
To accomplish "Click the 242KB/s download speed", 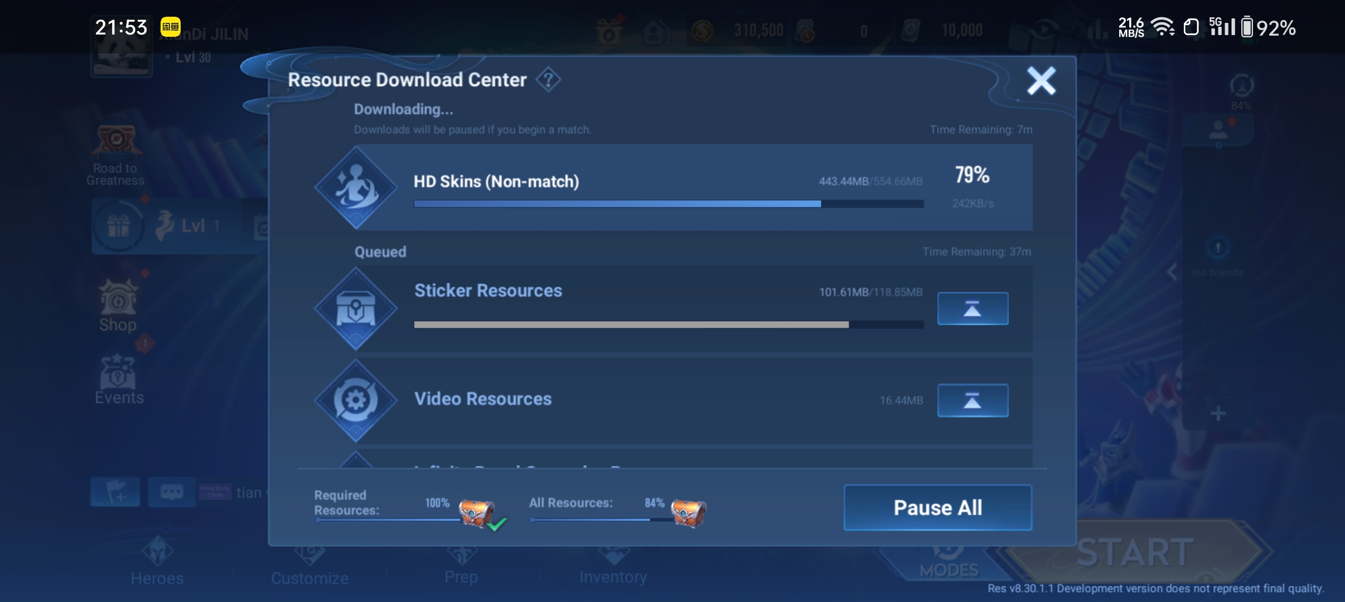I will point(973,203).
